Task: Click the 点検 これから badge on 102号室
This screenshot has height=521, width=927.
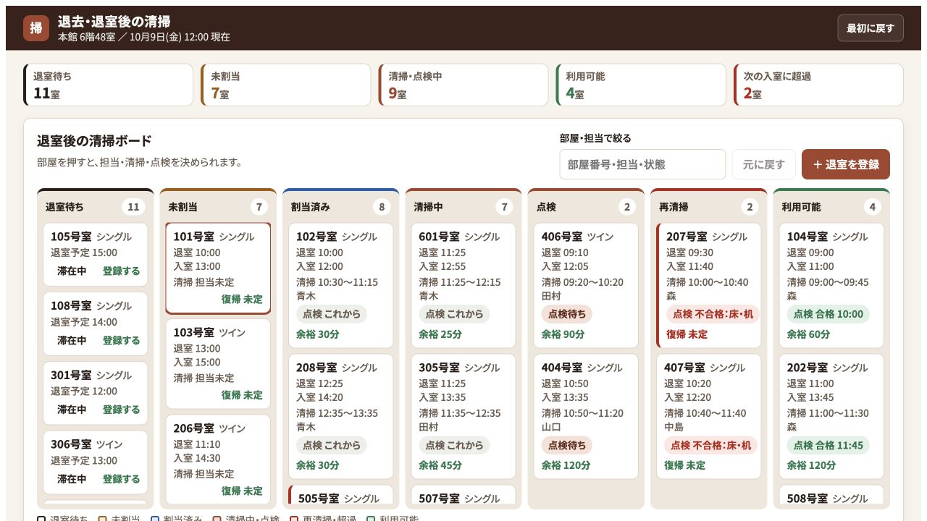Action: 332,314
